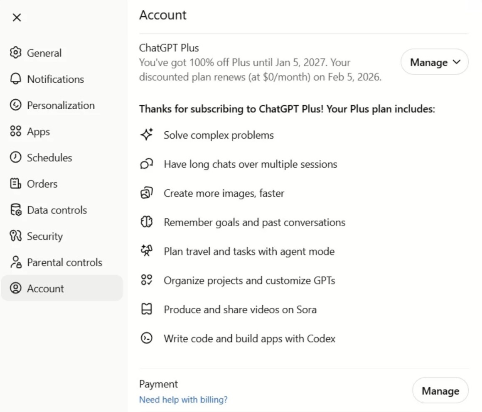Open the Account settings tab
Screen dimensions: 482x412
pyautogui.click(x=45, y=289)
